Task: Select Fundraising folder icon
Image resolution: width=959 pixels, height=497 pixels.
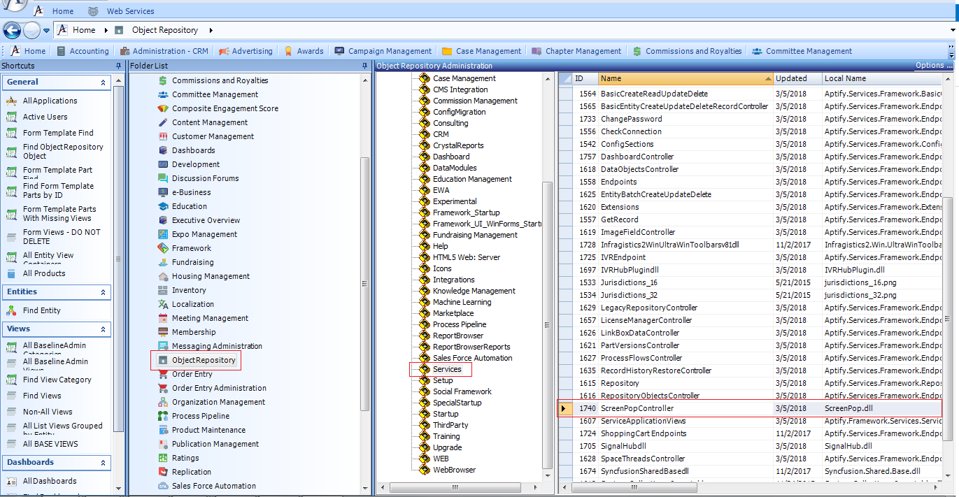Action: click(x=163, y=262)
